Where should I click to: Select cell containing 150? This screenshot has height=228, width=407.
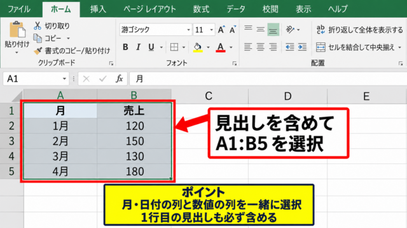[x=134, y=141]
